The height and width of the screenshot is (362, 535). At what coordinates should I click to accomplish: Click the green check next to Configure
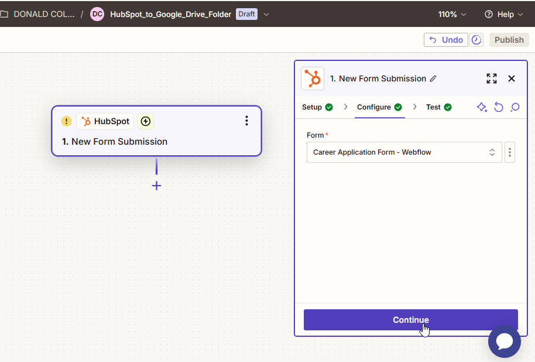tap(398, 107)
